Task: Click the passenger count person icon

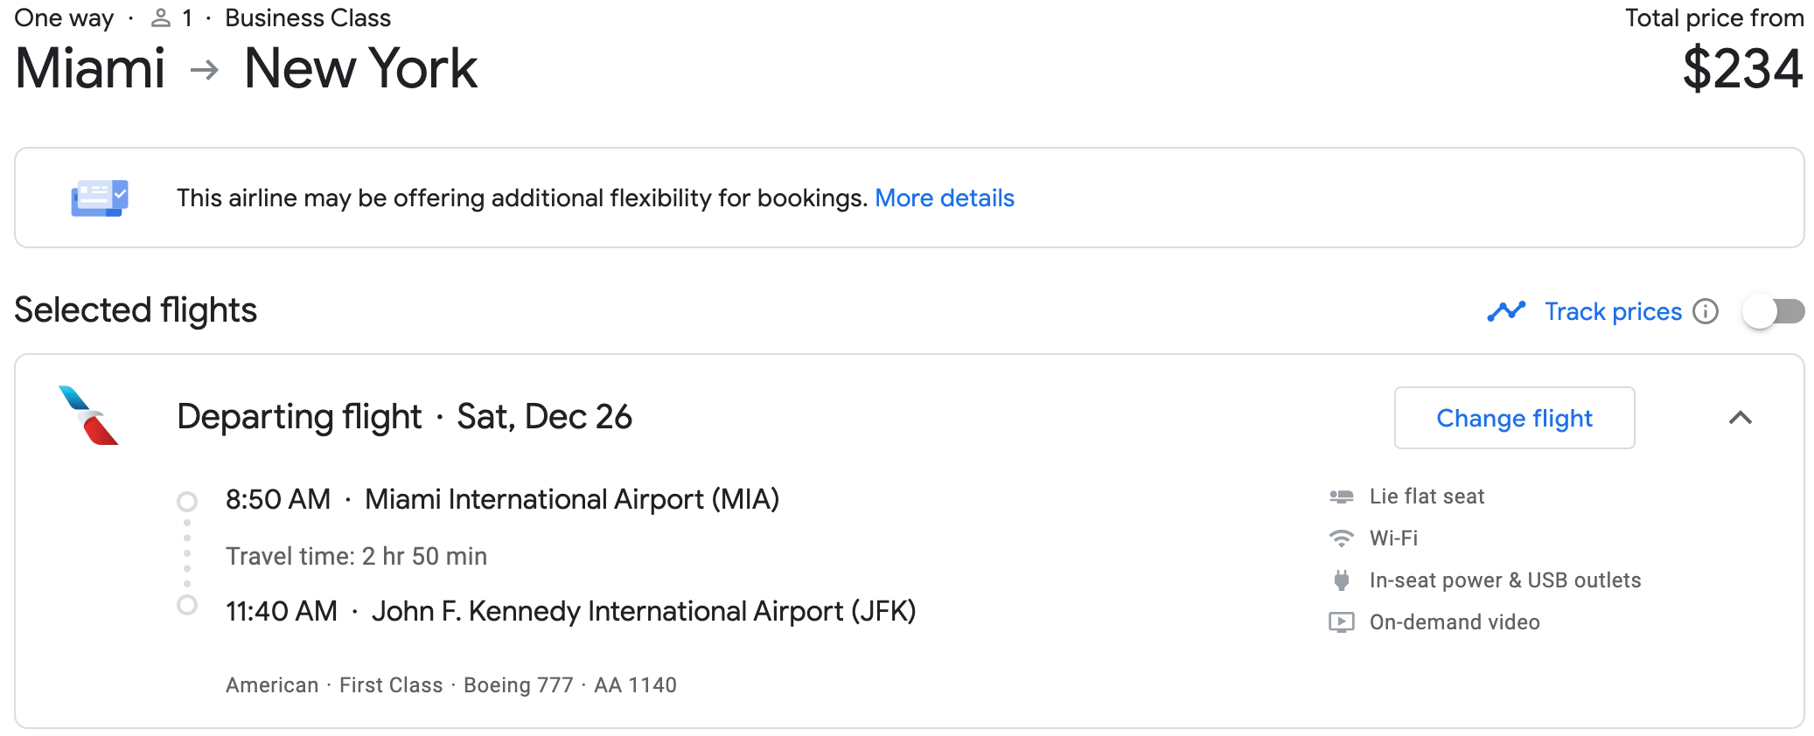Action: coord(161,18)
